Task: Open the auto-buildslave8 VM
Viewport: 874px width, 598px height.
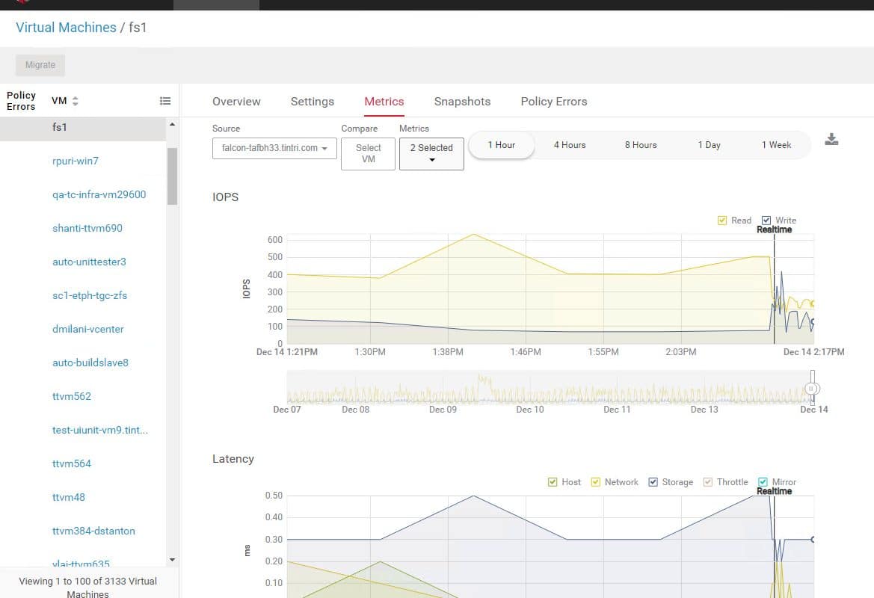Action: [x=90, y=363]
